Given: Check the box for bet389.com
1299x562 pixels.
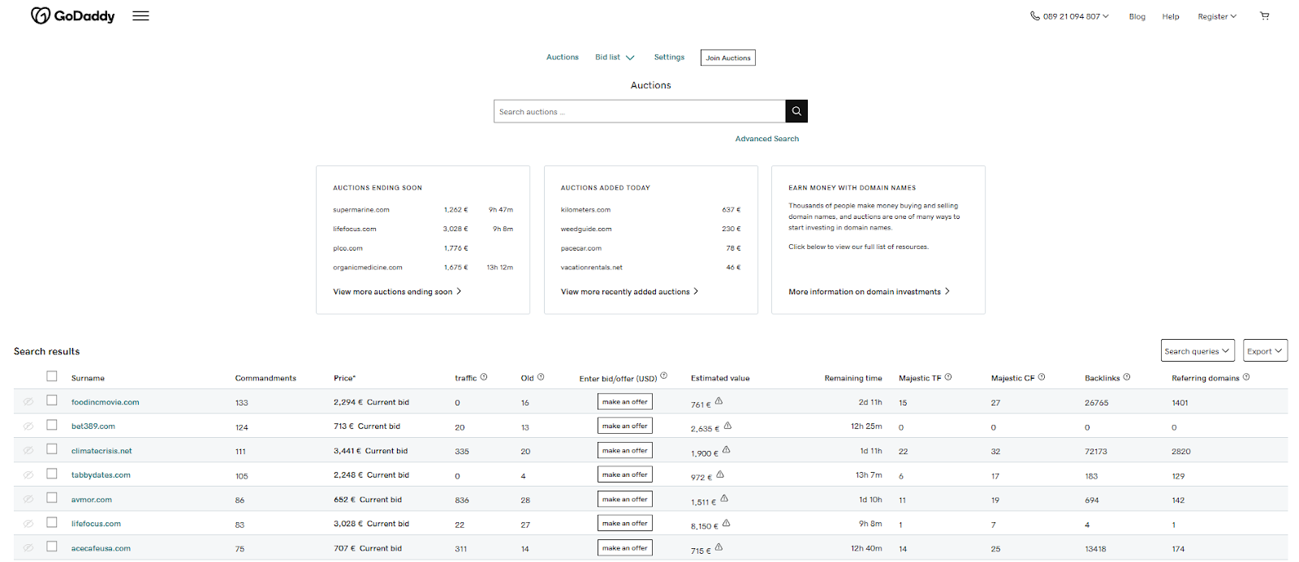Looking at the screenshot, I should pyautogui.click(x=52, y=425).
